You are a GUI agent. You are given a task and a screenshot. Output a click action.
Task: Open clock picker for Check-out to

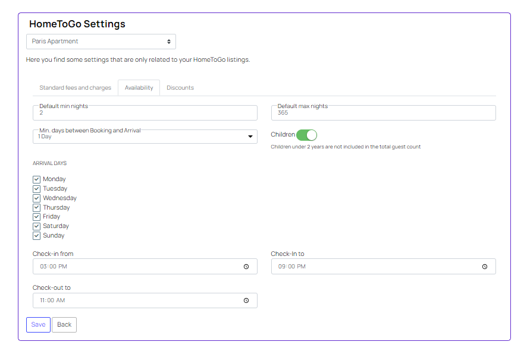[x=246, y=300]
